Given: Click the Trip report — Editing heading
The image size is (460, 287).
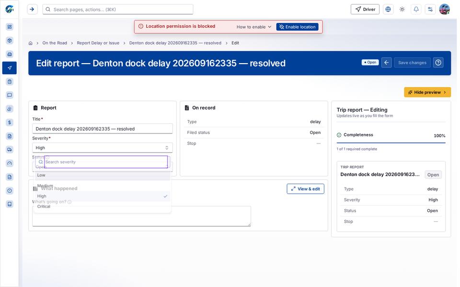Looking at the screenshot, I should pyautogui.click(x=362, y=110).
